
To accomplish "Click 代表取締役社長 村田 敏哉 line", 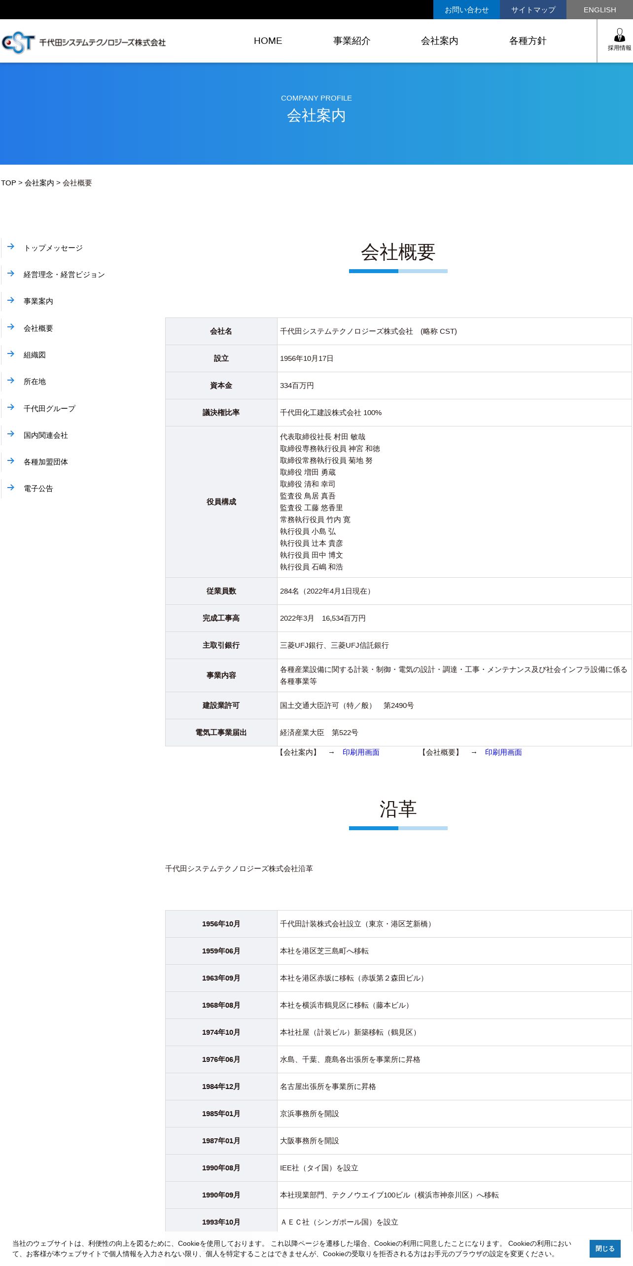I will (322, 437).
